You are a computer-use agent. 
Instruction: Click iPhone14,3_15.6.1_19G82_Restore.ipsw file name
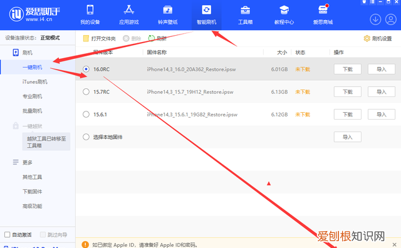click(192, 114)
